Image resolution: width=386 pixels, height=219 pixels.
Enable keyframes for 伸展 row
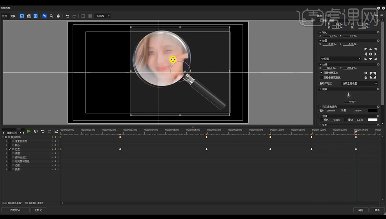(x=10, y=153)
